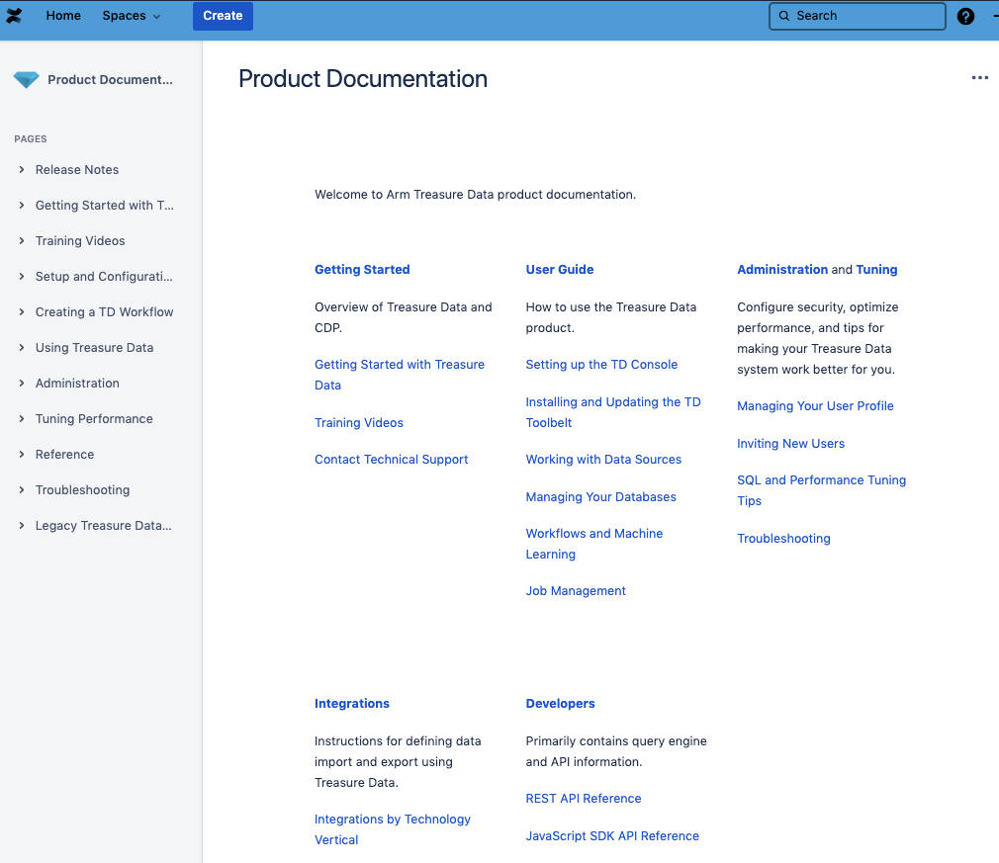The image size is (999, 863).
Task: Open the Managing Your User Profile link
Action: (x=815, y=405)
